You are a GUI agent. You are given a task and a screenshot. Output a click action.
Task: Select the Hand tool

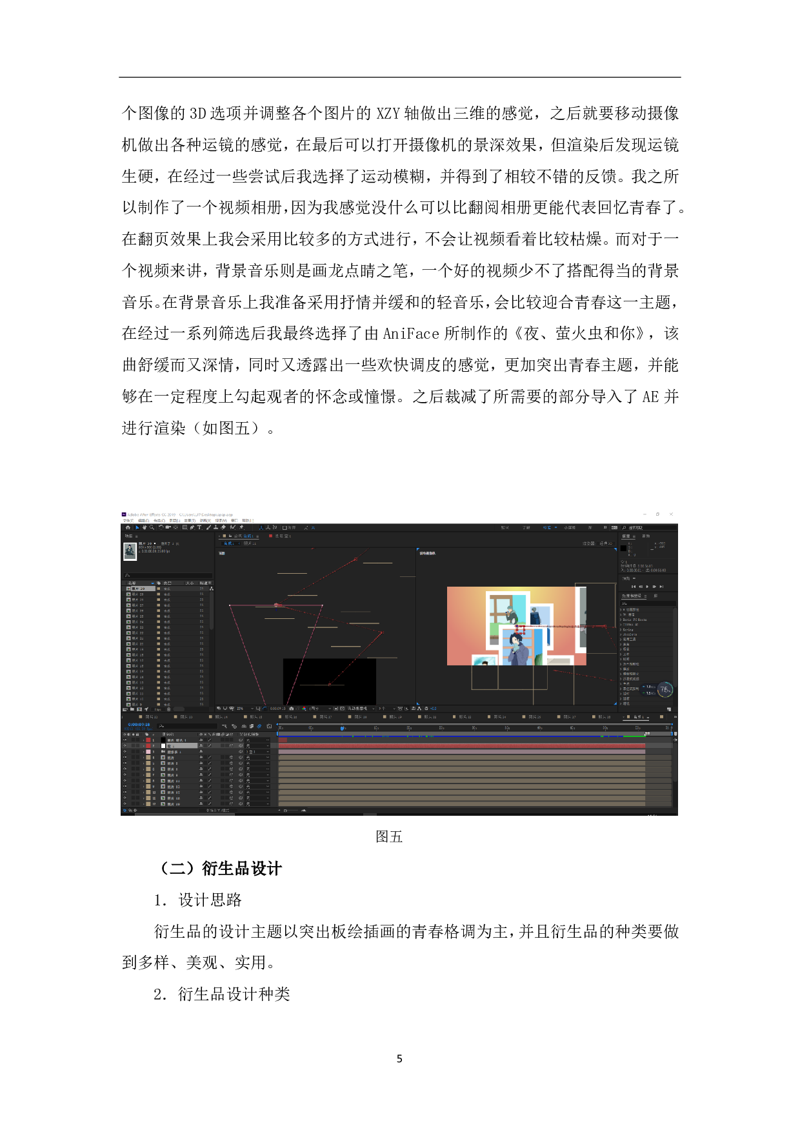pos(145,527)
